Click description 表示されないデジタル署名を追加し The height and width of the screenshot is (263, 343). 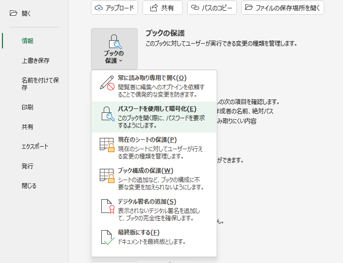tap(159, 211)
